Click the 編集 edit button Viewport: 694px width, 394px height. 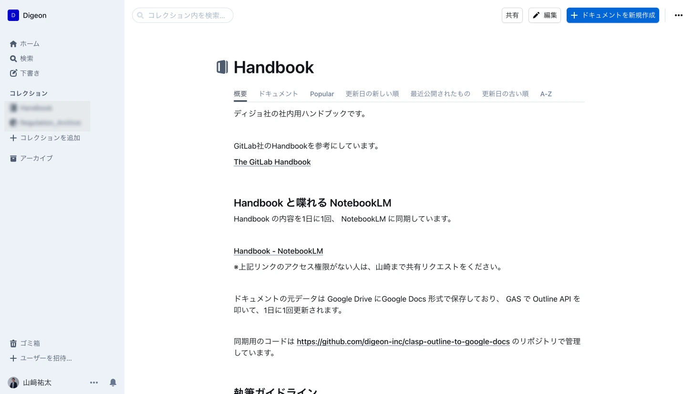click(x=545, y=15)
